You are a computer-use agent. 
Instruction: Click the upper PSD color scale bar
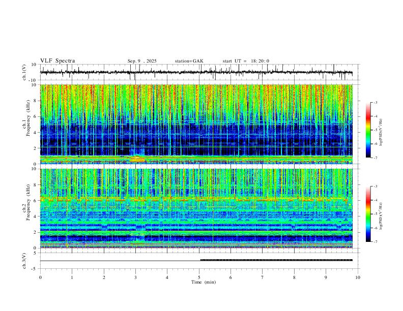pyautogui.click(x=368, y=130)
